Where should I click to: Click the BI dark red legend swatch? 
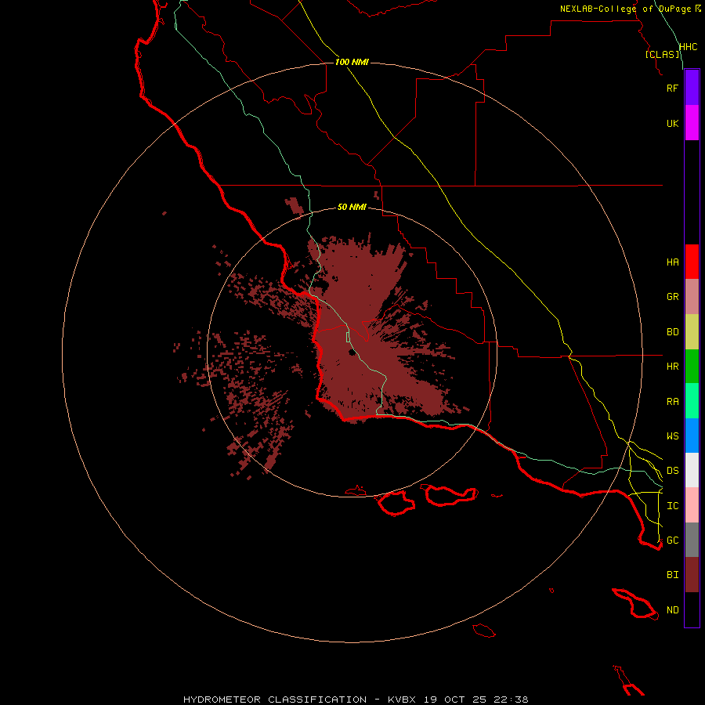pos(692,575)
